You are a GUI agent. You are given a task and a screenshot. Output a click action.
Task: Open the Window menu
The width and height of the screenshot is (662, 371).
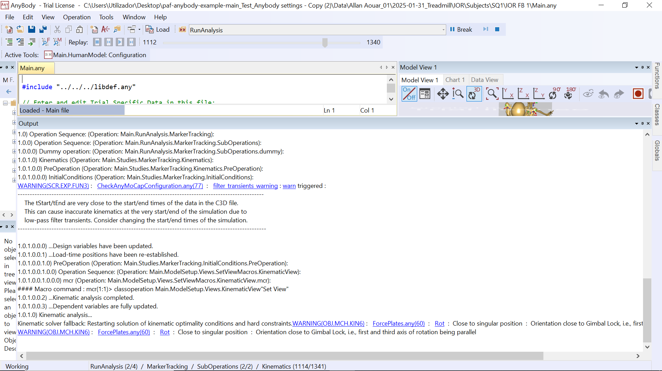coord(134,17)
